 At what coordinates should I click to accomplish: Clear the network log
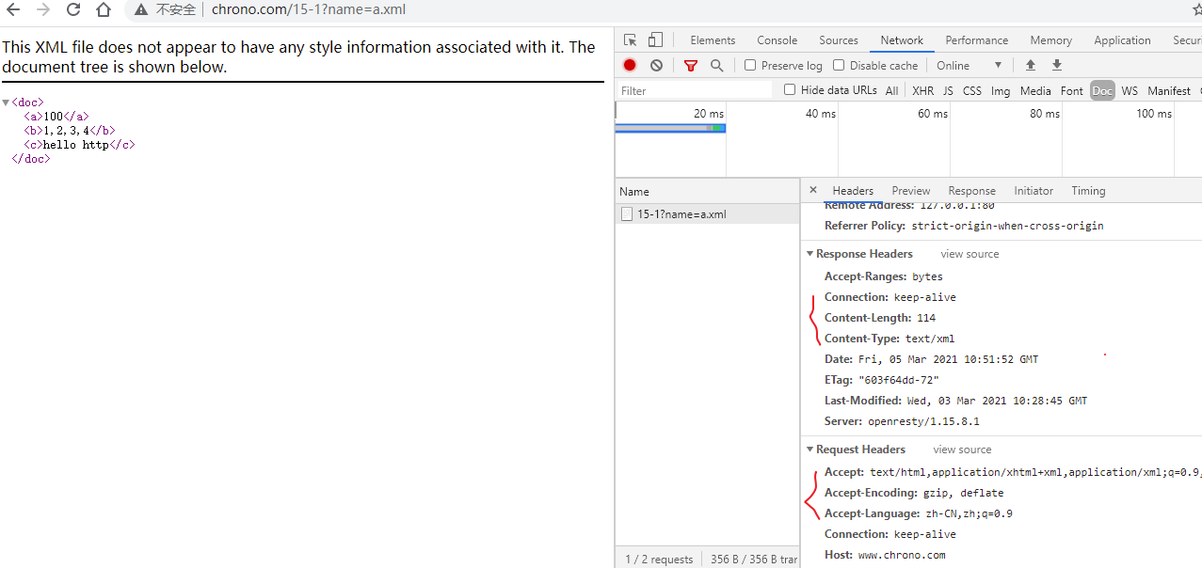click(x=656, y=65)
